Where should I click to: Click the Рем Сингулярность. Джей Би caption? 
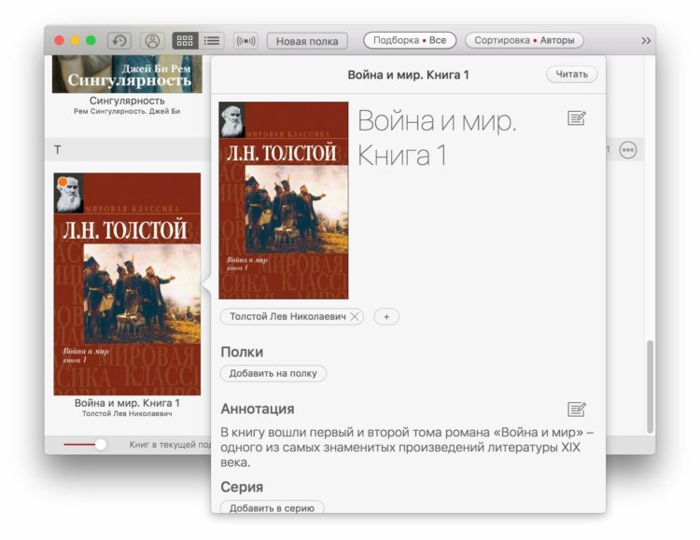[x=127, y=111]
